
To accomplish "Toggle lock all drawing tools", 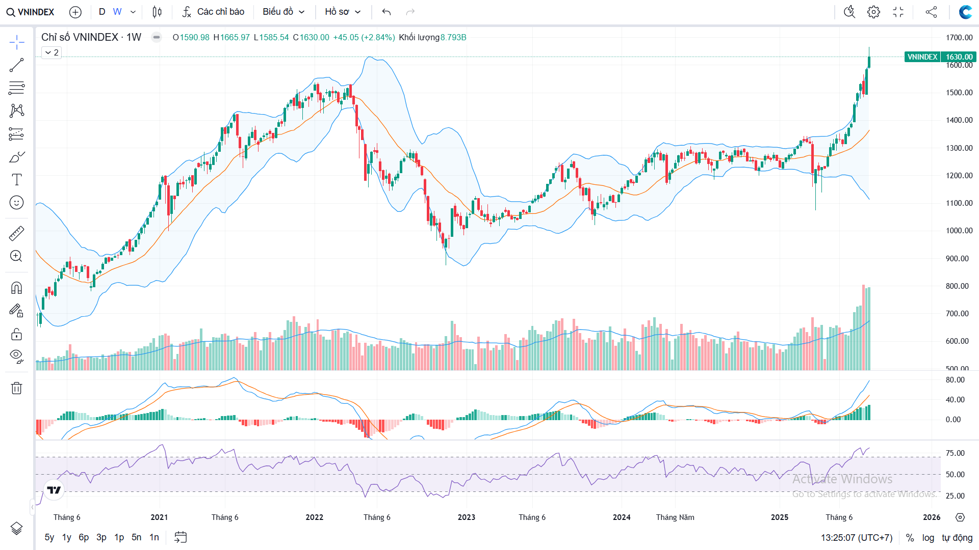I will point(16,334).
